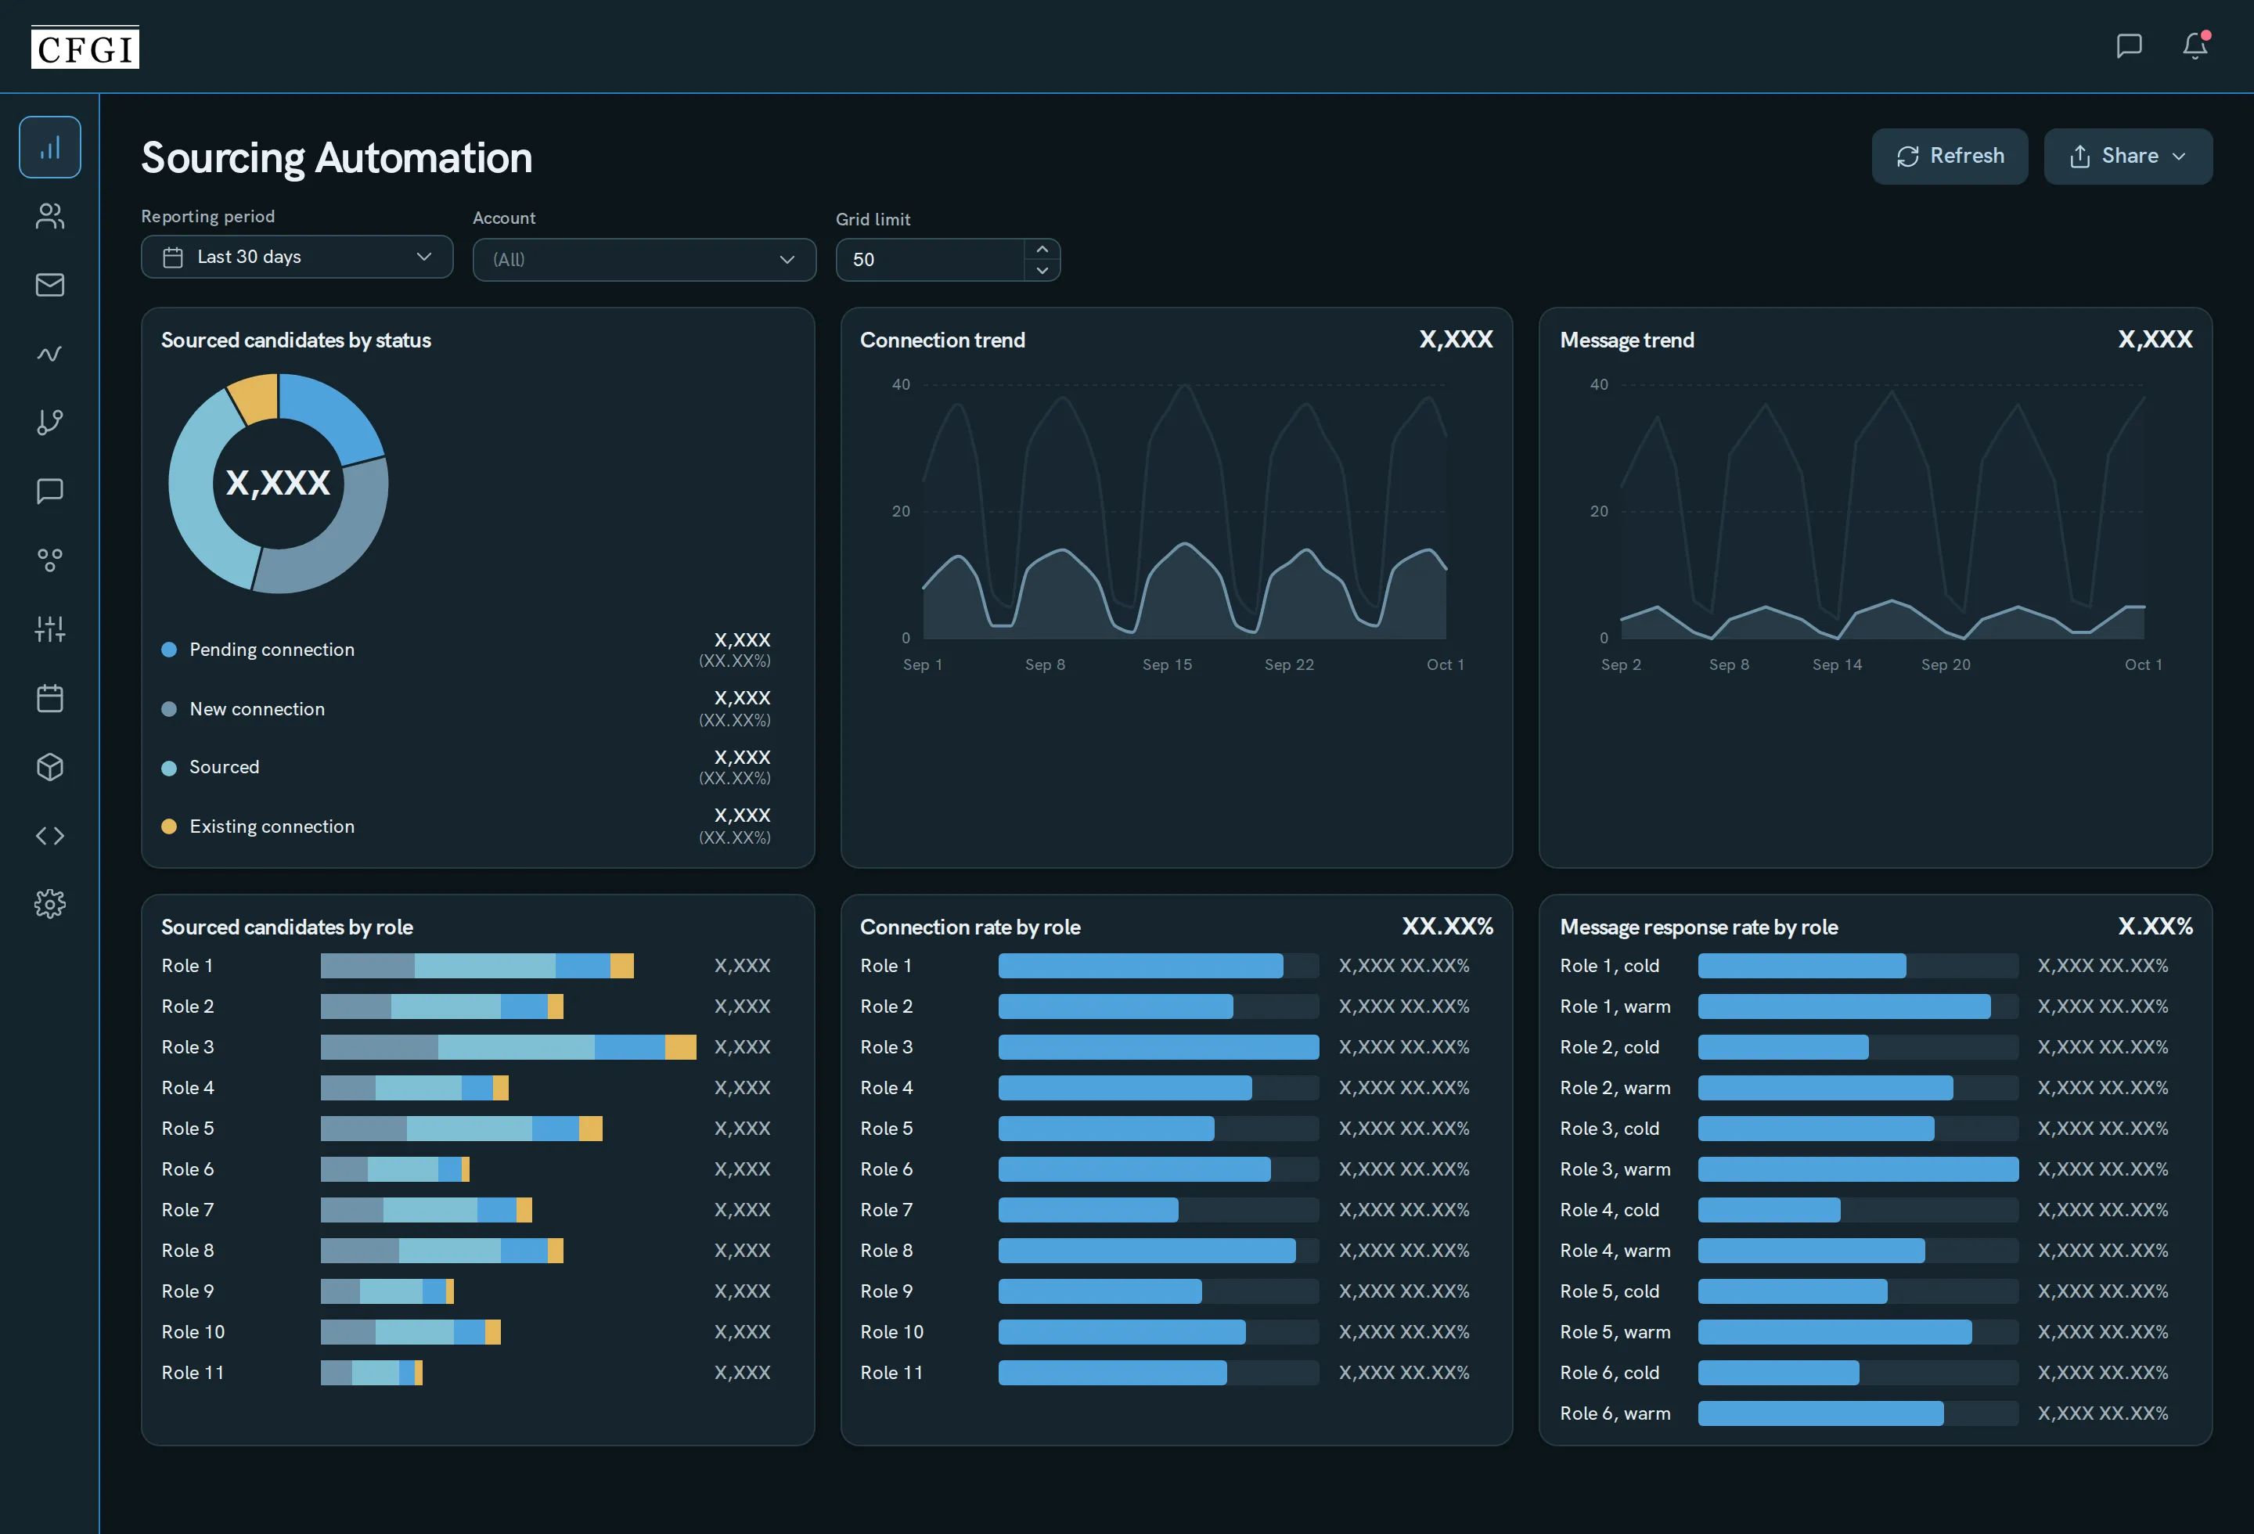
Task: Click Role 11 in Sourced candidates by role
Action: point(193,1373)
